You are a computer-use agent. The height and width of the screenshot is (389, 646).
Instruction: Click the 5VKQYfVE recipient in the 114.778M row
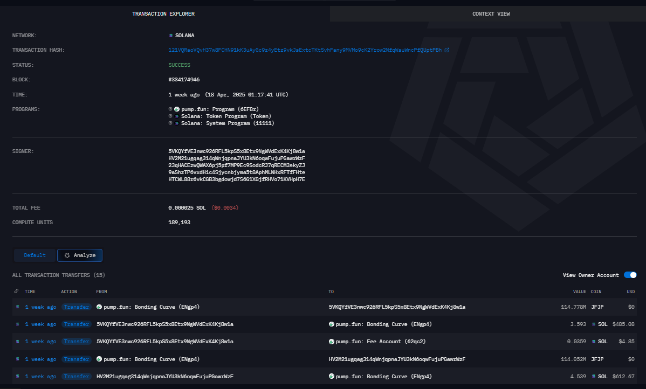click(397, 307)
